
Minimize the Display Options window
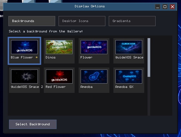pos(158,7)
